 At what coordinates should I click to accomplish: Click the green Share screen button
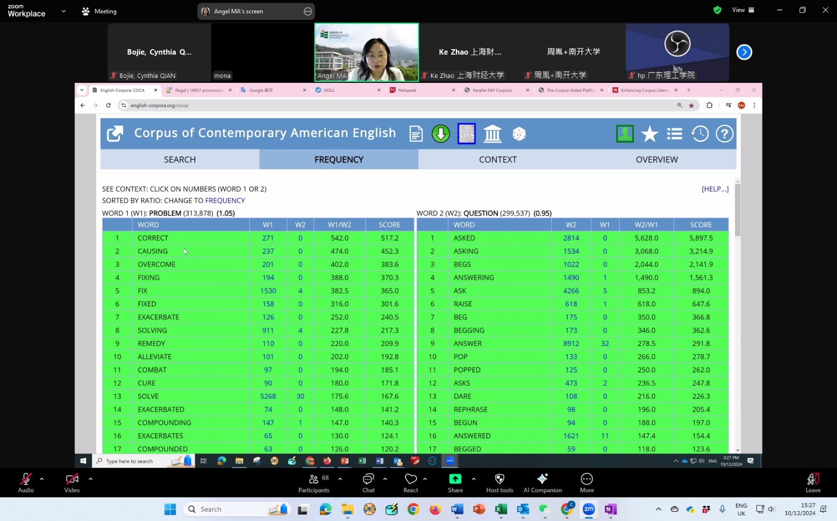(455, 482)
